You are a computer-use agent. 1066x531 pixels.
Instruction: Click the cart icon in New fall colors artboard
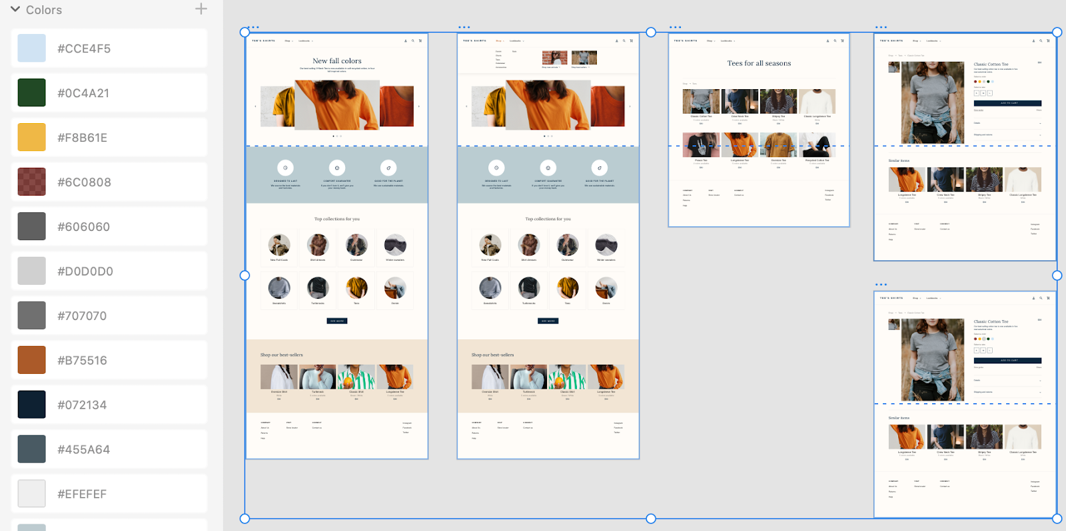click(x=420, y=41)
